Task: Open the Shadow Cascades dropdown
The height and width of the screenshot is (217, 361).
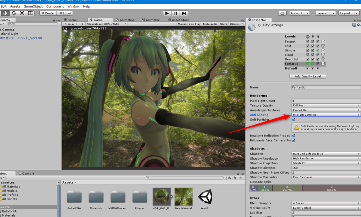Action: click(x=326, y=177)
